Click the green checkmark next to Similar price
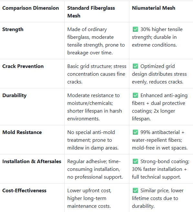Image resolution: width=193 pixels, height=212 pixels. tap(135, 190)
